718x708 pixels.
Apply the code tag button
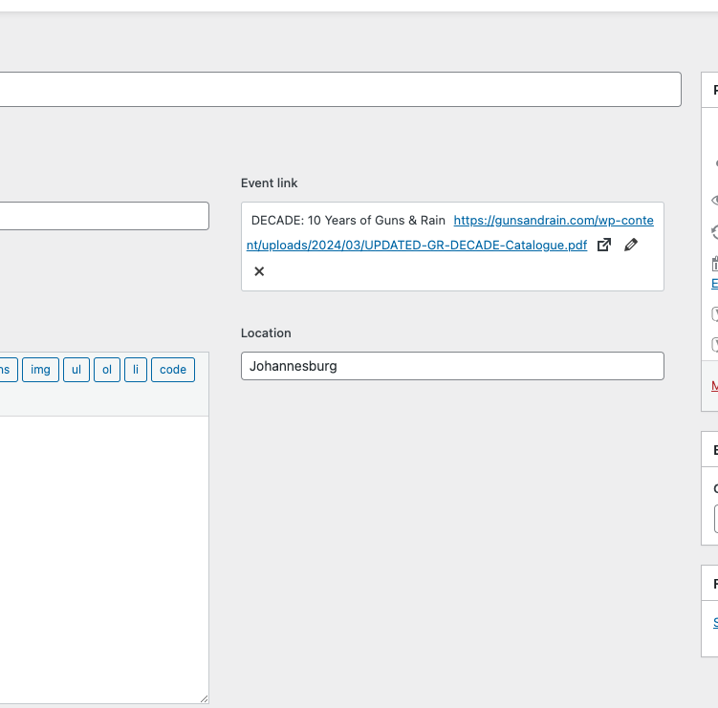point(173,370)
